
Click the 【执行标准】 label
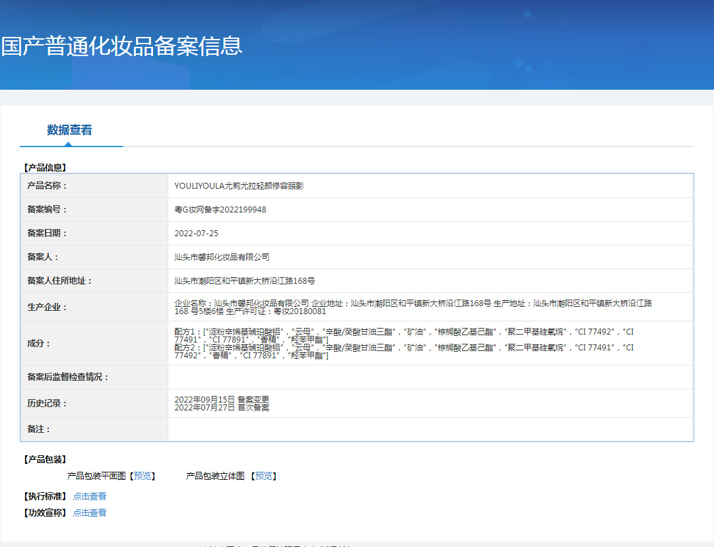point(45,496)
